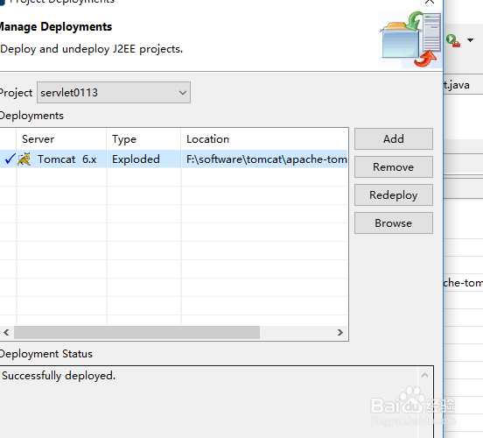Select the Tomcat 6.x server row

pyautogui.click(x=174, y=159)
